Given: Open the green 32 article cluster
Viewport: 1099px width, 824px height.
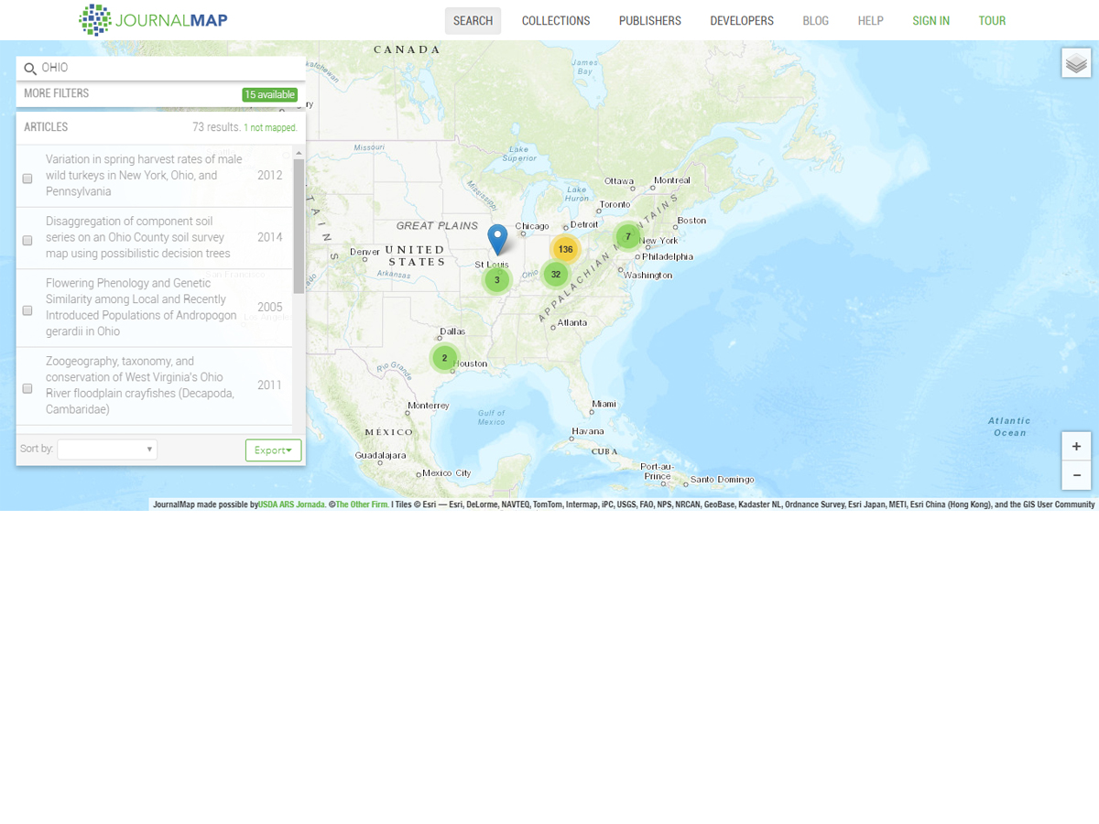Looking at the screenshot, I should (555, 274).
